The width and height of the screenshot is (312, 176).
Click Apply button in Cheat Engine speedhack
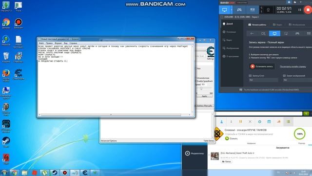[204, 96]
